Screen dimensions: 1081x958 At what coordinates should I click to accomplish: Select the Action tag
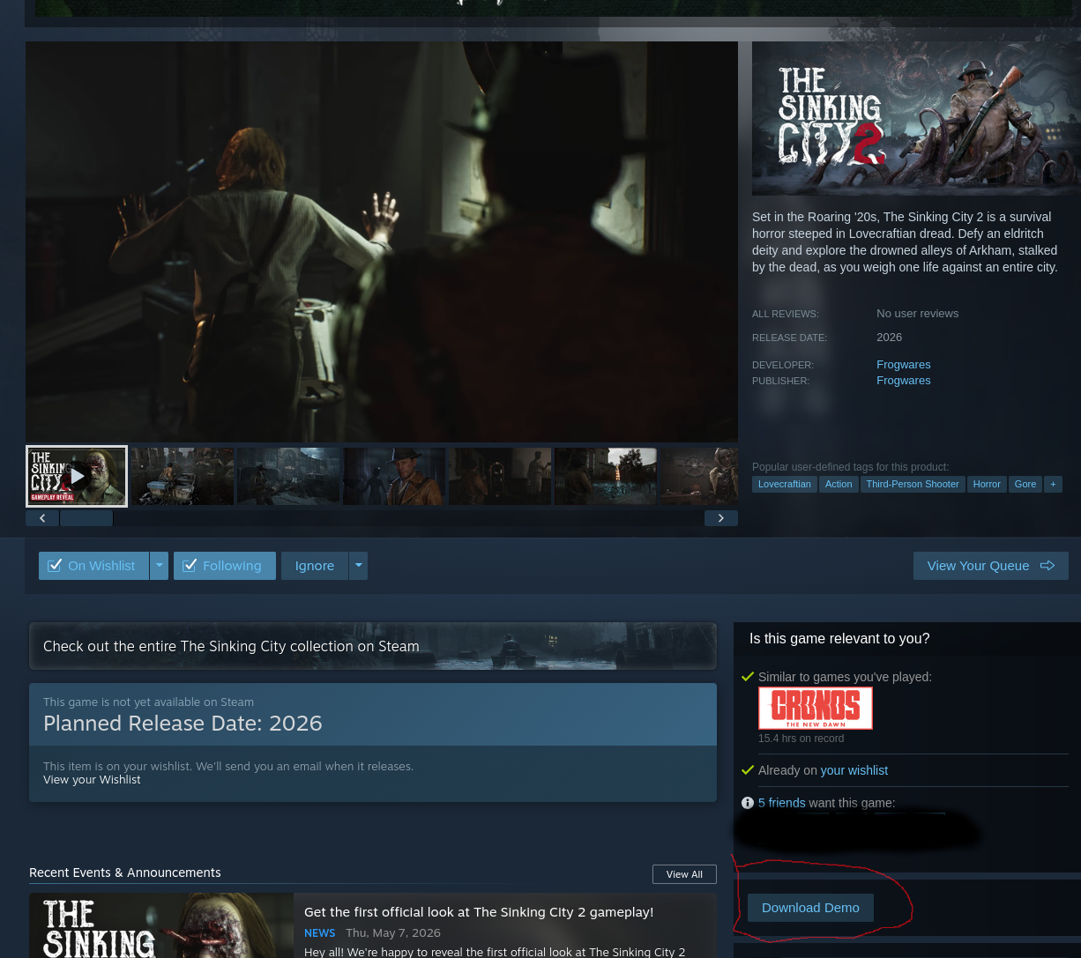pos(839,484)
